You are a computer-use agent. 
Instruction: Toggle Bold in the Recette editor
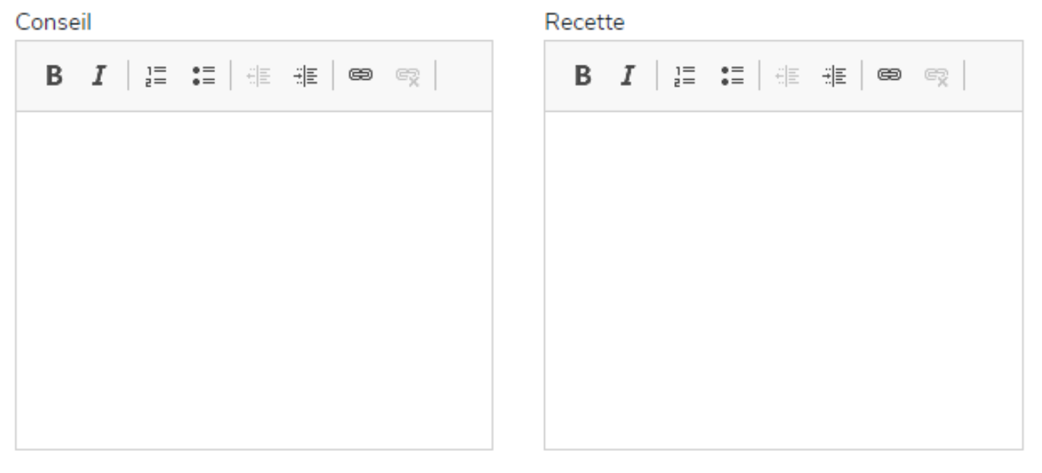(x=582, y=75)
